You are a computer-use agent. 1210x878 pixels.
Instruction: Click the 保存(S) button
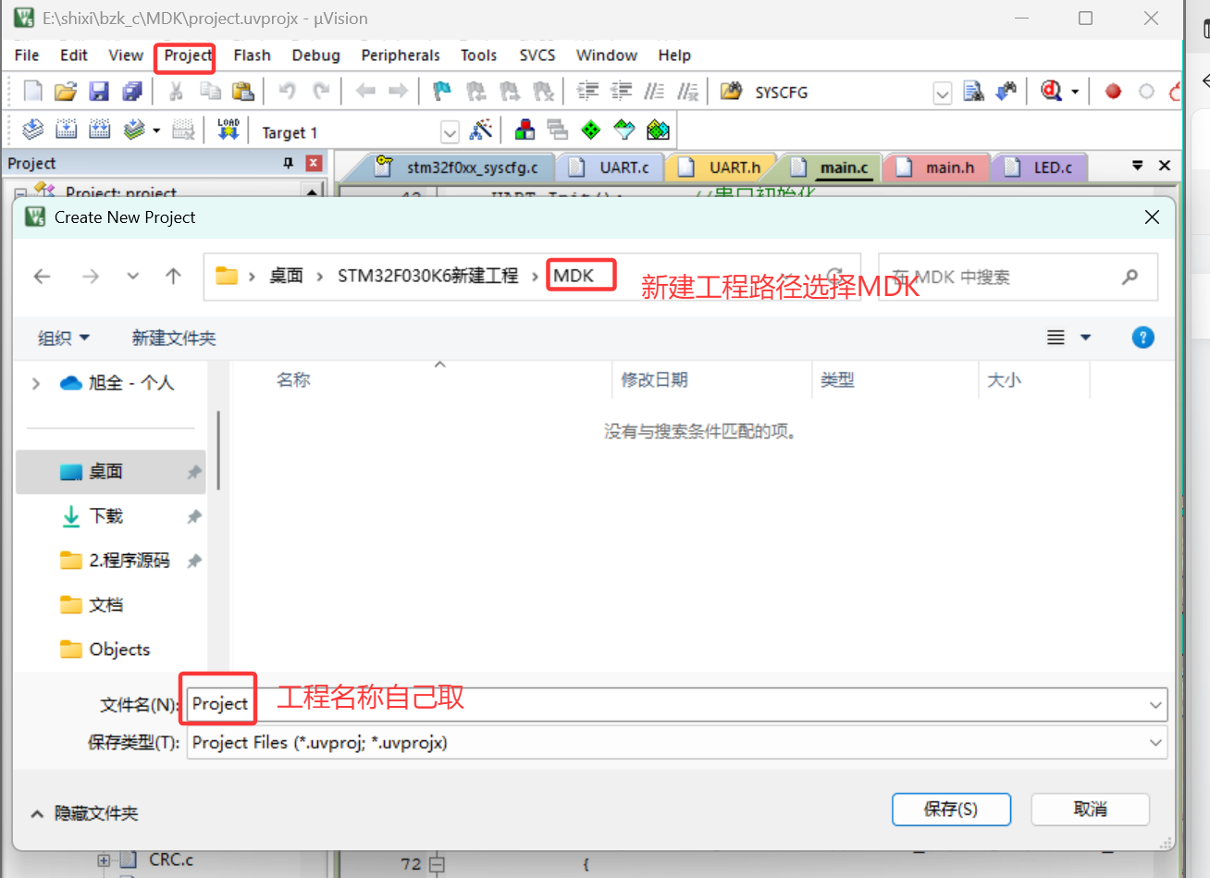coord(951,810)
